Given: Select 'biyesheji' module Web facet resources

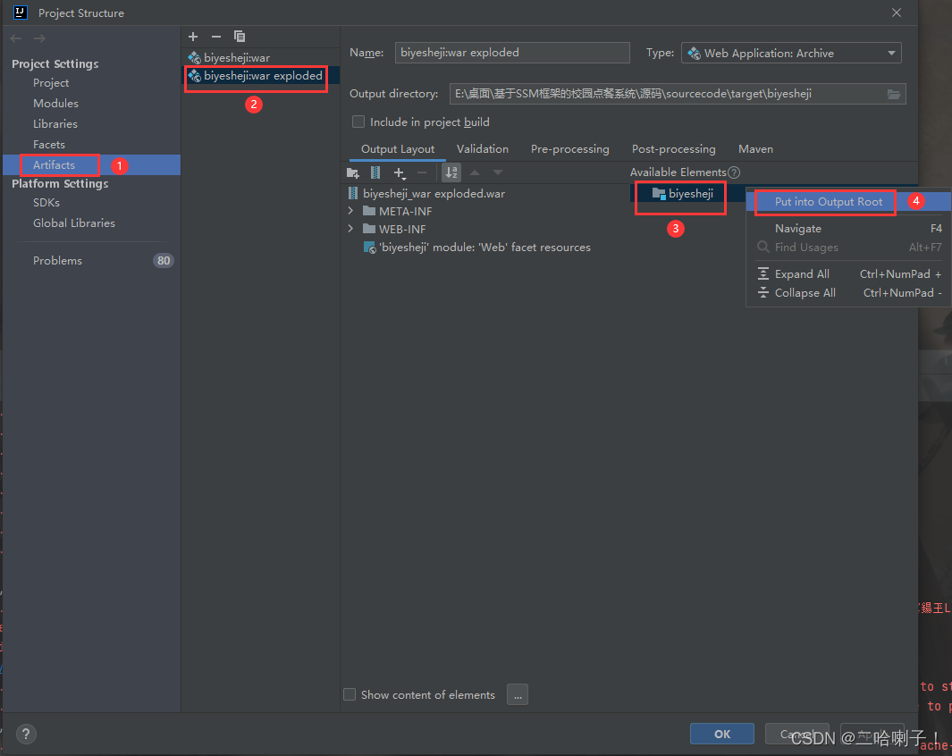Looking at the screenshot, I should (484, 247).
